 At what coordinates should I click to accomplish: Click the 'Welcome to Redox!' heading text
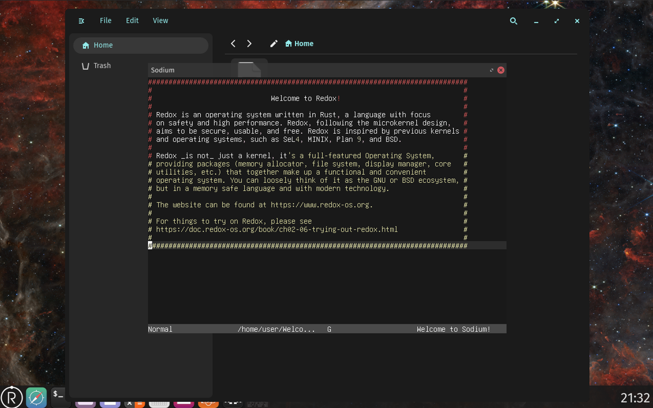point(306,98)
